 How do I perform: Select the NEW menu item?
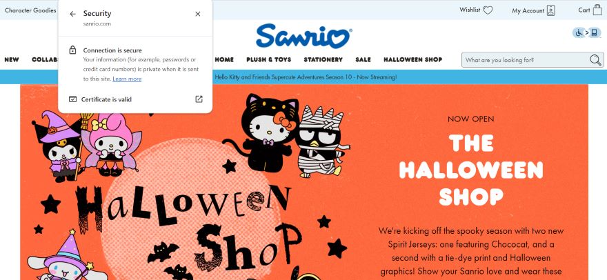point(12,59)
